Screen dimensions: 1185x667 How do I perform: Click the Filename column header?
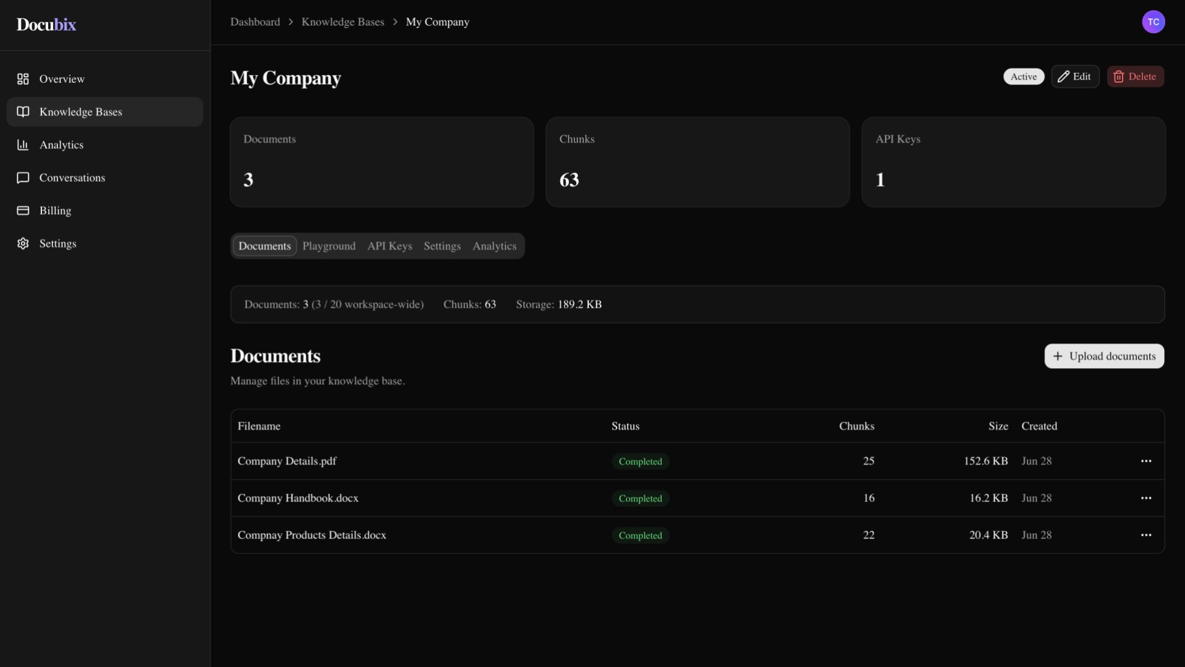(259, 426)
